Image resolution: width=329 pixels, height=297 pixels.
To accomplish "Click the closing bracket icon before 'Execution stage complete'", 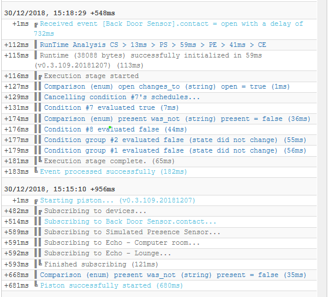I will 41,160.
